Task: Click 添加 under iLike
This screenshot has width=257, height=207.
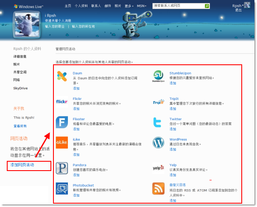Action: (x=76, y=155)
